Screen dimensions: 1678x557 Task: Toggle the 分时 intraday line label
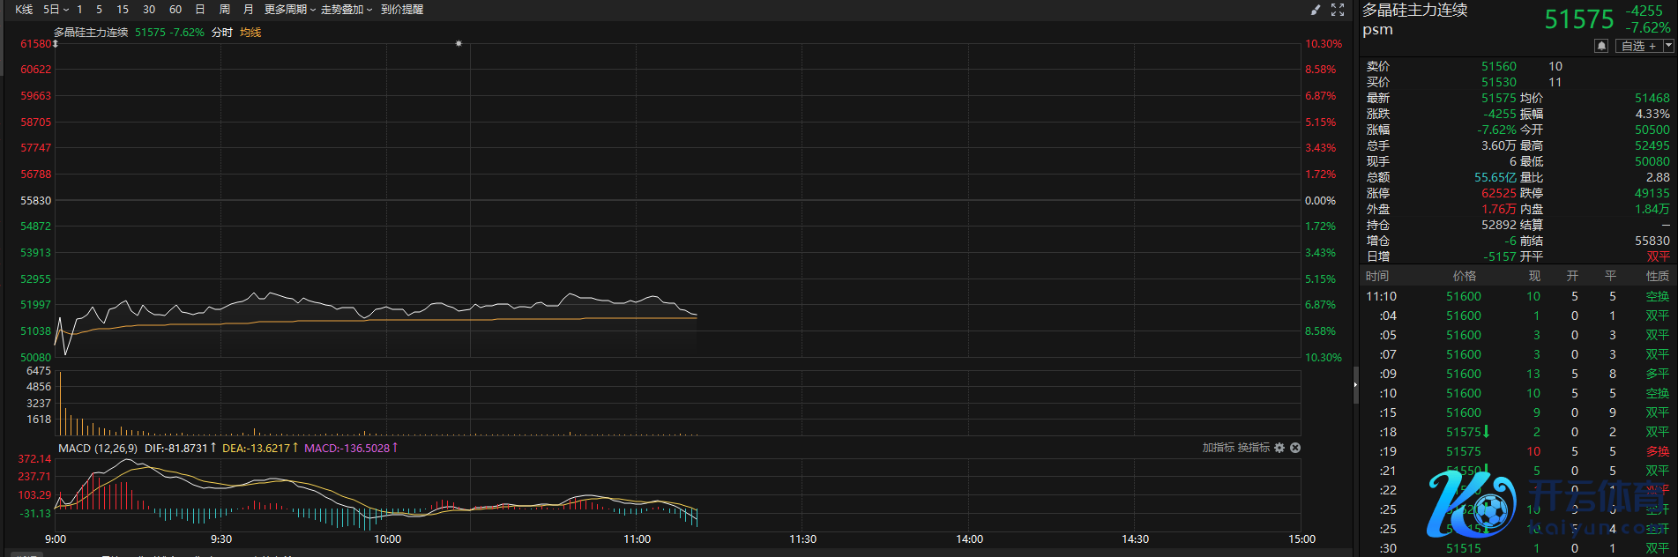click(x=222, y=33)
